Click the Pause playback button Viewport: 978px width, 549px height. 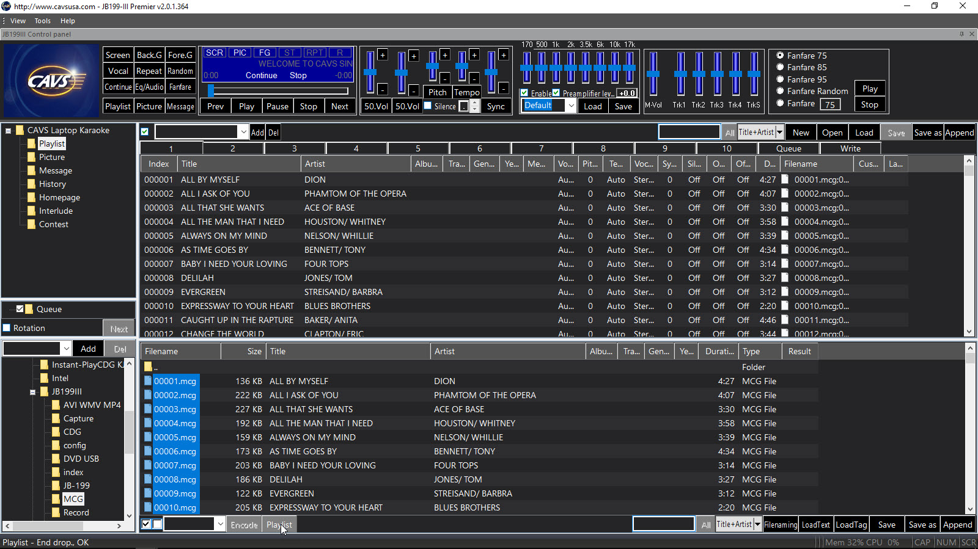tap(278, 106)
